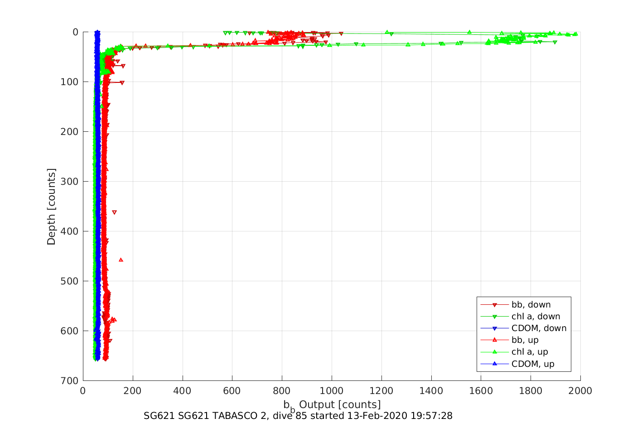Click x-axis tick label 1200
The image size is (642, 428).
381,391
